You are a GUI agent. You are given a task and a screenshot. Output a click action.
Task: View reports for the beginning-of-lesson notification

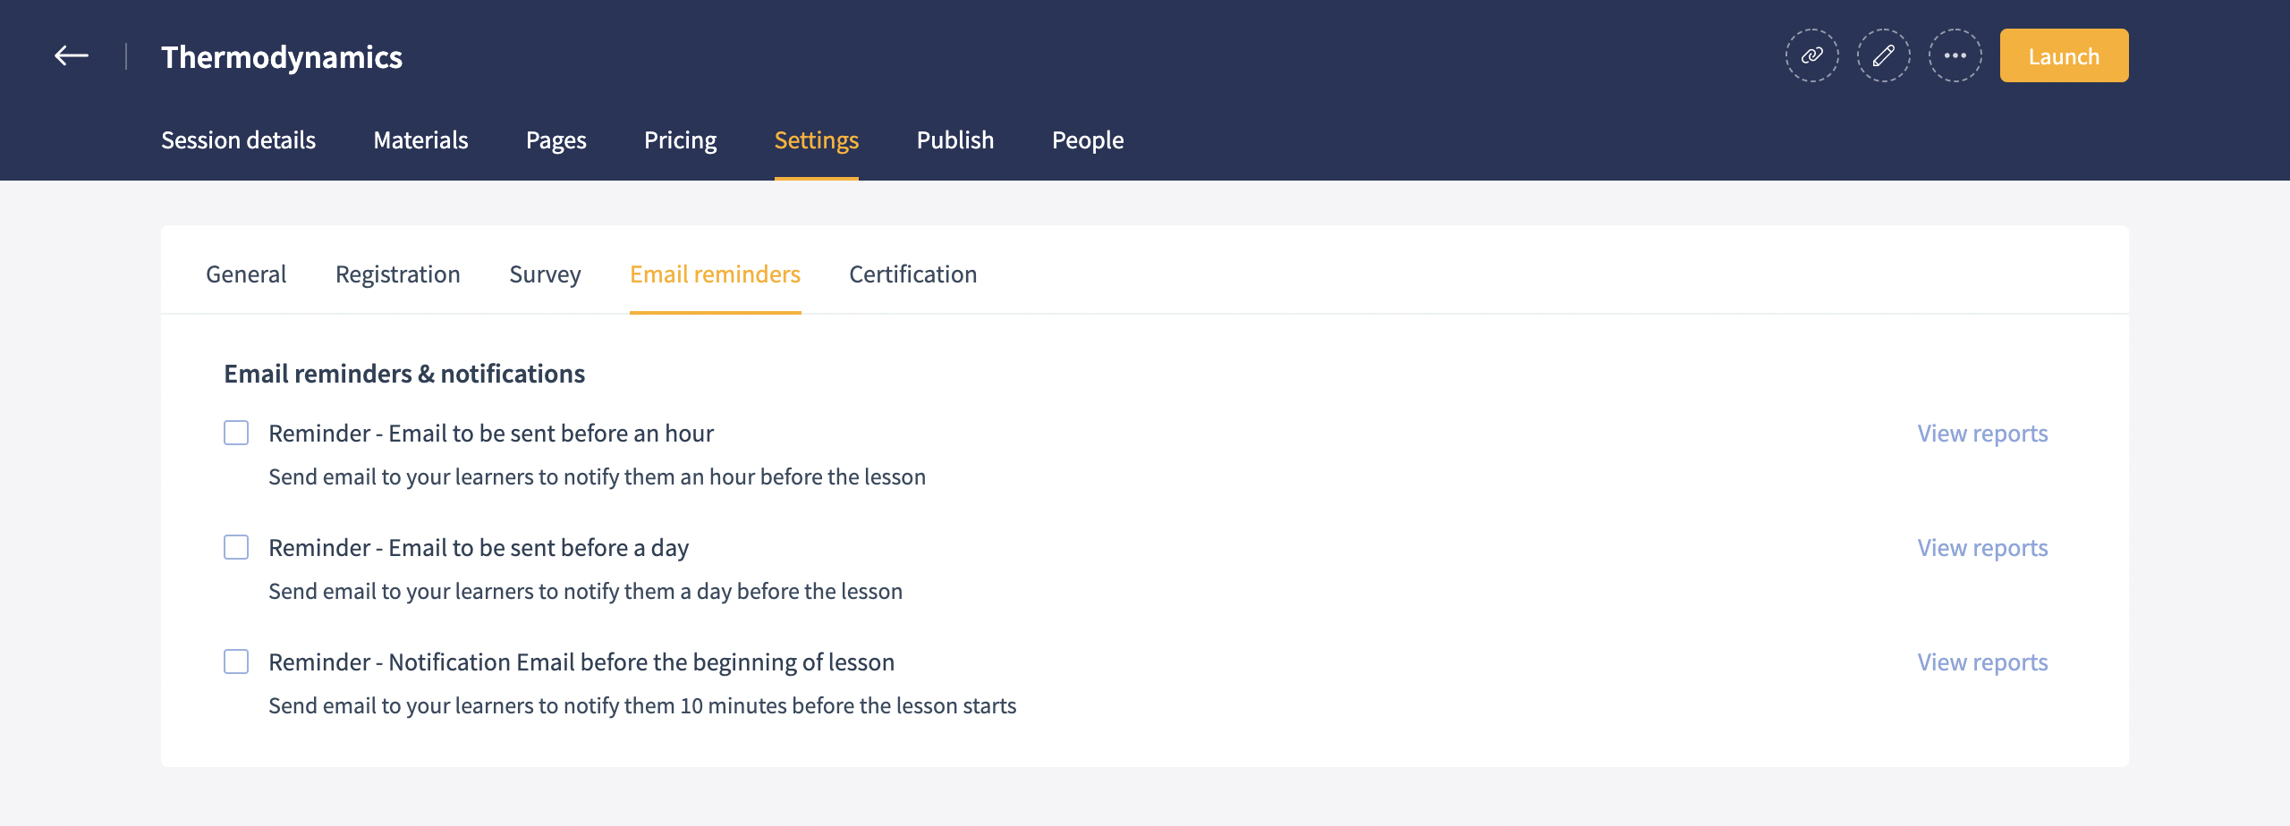[x=1982, y=662]
